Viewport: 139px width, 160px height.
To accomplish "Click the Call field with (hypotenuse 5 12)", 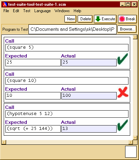I will click(67, 114).
